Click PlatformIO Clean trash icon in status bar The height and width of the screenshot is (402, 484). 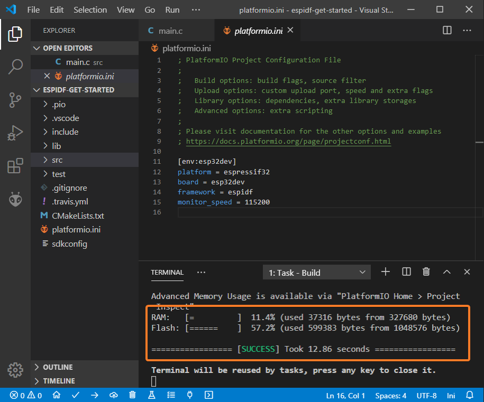(132, 395)
